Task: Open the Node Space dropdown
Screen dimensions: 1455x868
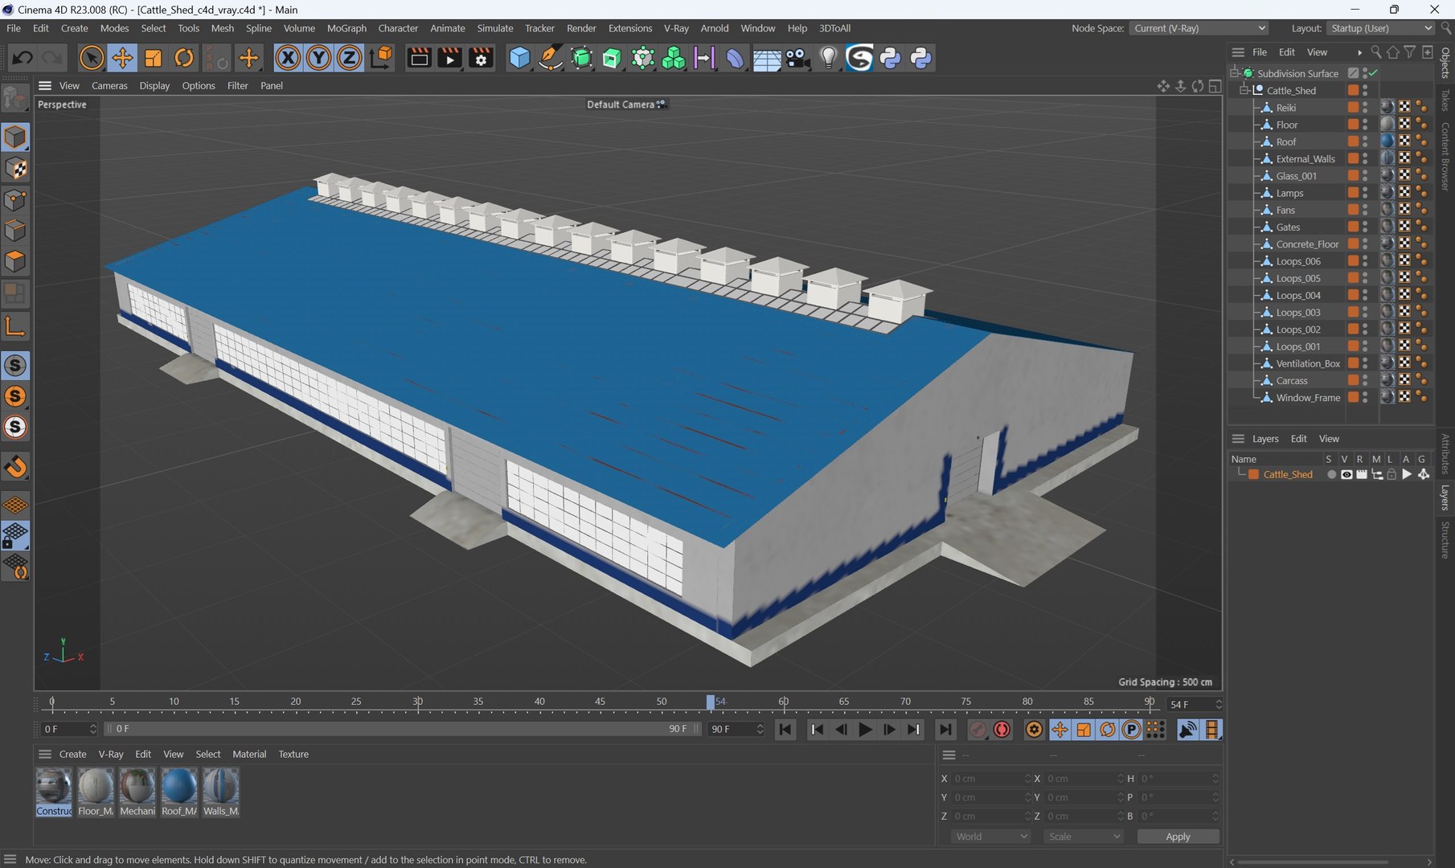Action: coord(1199,28)
